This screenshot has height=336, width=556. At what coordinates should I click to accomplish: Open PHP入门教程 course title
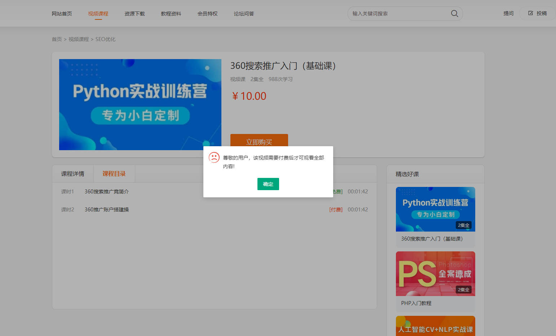point(416,303)
